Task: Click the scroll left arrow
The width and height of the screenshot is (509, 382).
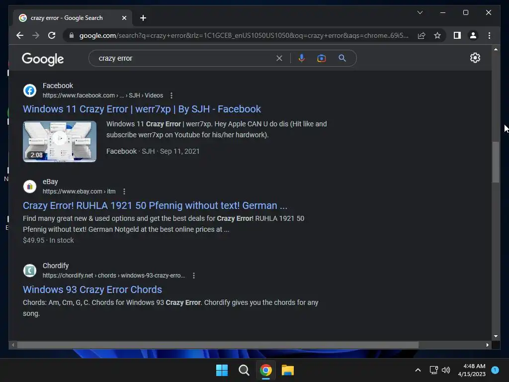Action: pyautogui.click(x=12, y=345)
